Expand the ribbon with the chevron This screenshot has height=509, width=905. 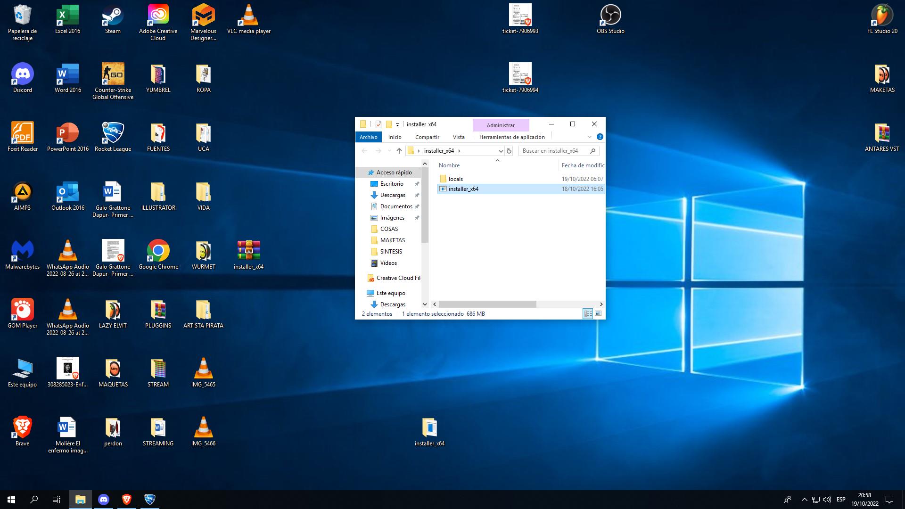(589, 137)
